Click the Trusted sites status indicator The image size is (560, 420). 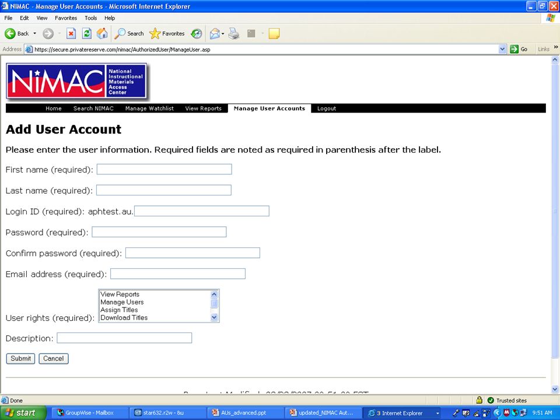(507, 400)
